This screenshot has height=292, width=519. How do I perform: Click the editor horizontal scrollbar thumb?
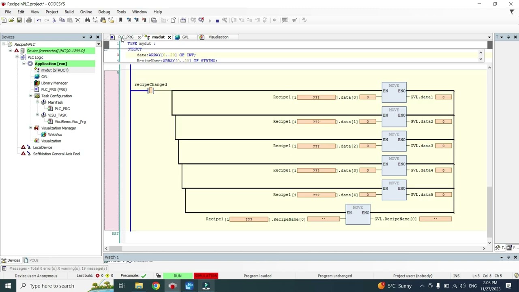pyautogui.click(x=115, y=248)
